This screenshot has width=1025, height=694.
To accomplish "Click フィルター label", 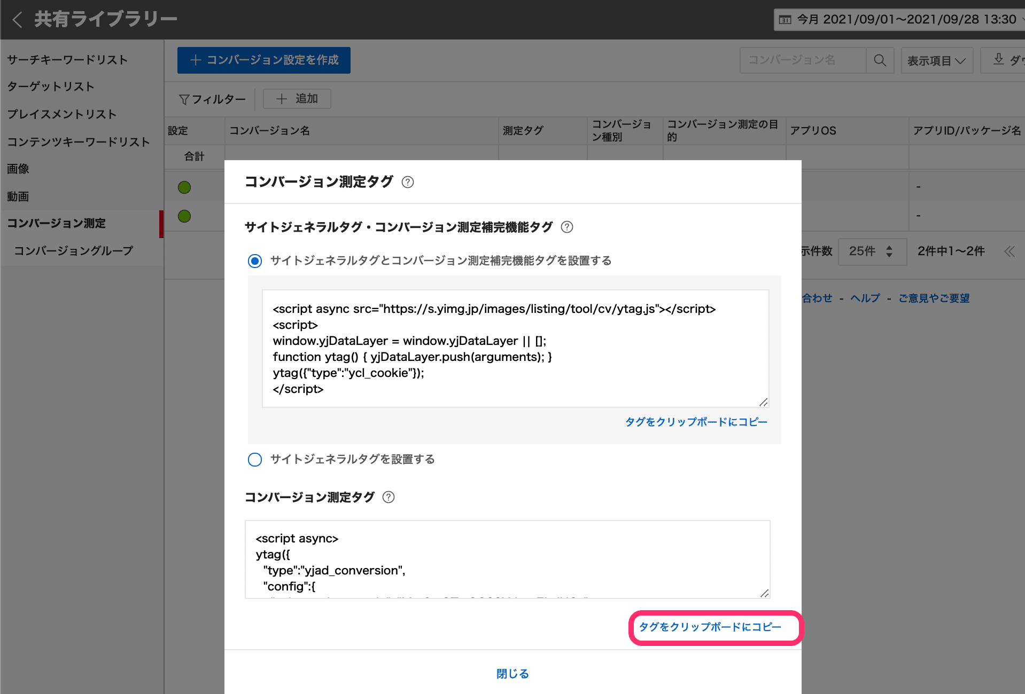I will coord(219,99).
